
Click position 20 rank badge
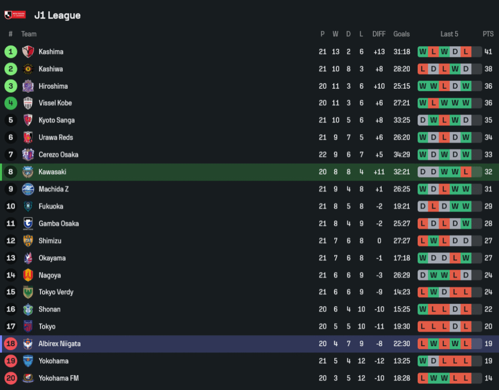[10, 378]
